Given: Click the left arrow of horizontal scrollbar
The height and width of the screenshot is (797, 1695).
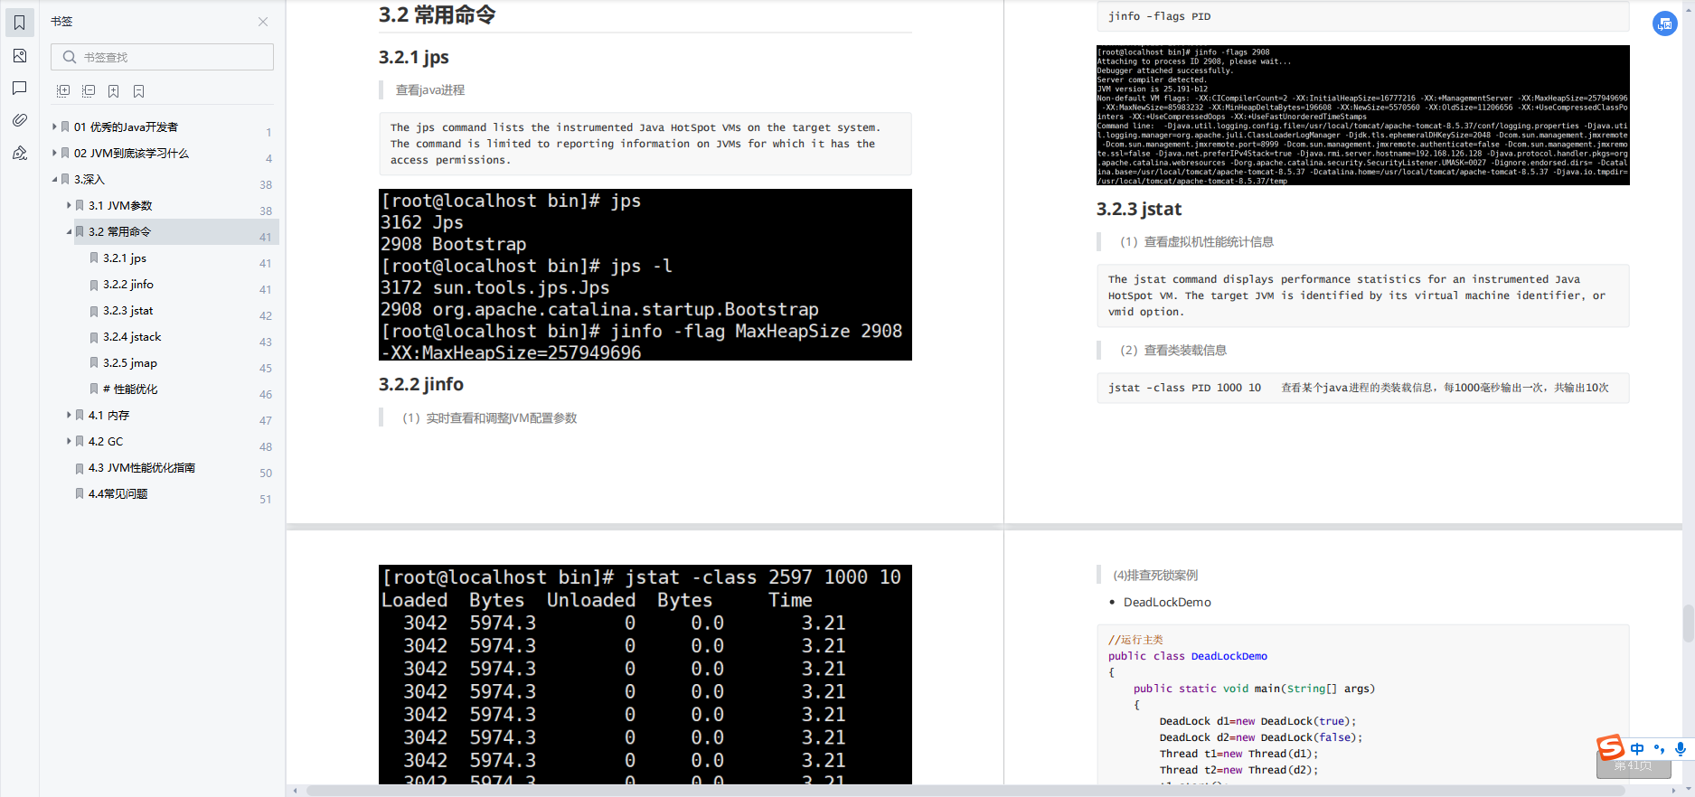Looking at the screenshot, I should tap(295, 791).
